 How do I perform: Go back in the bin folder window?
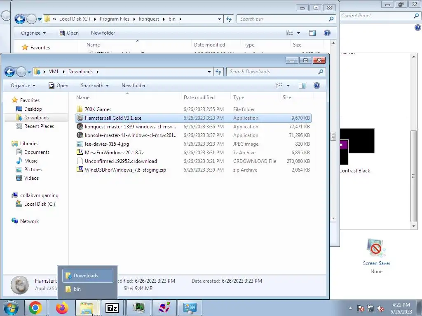pos(20,19)
